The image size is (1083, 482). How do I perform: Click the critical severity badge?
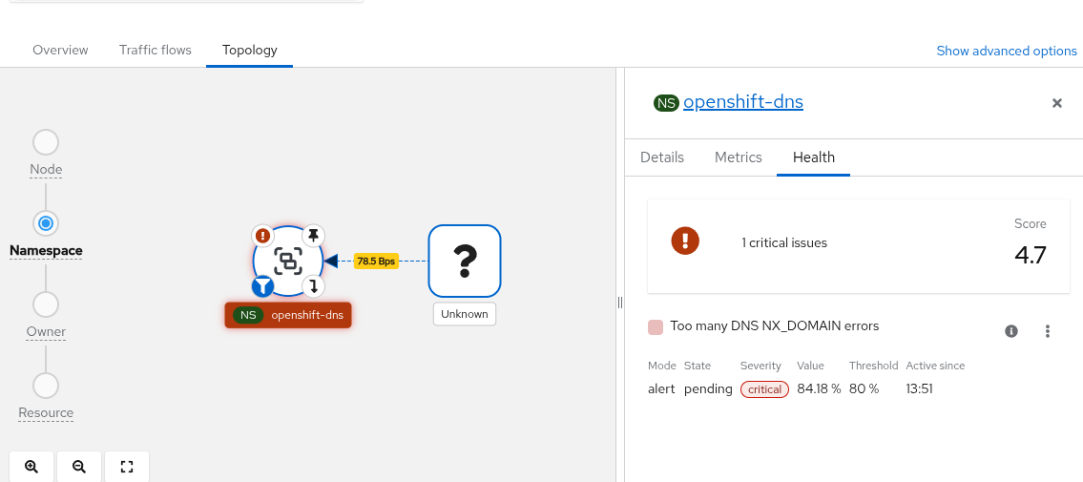[x=764, y=389]
